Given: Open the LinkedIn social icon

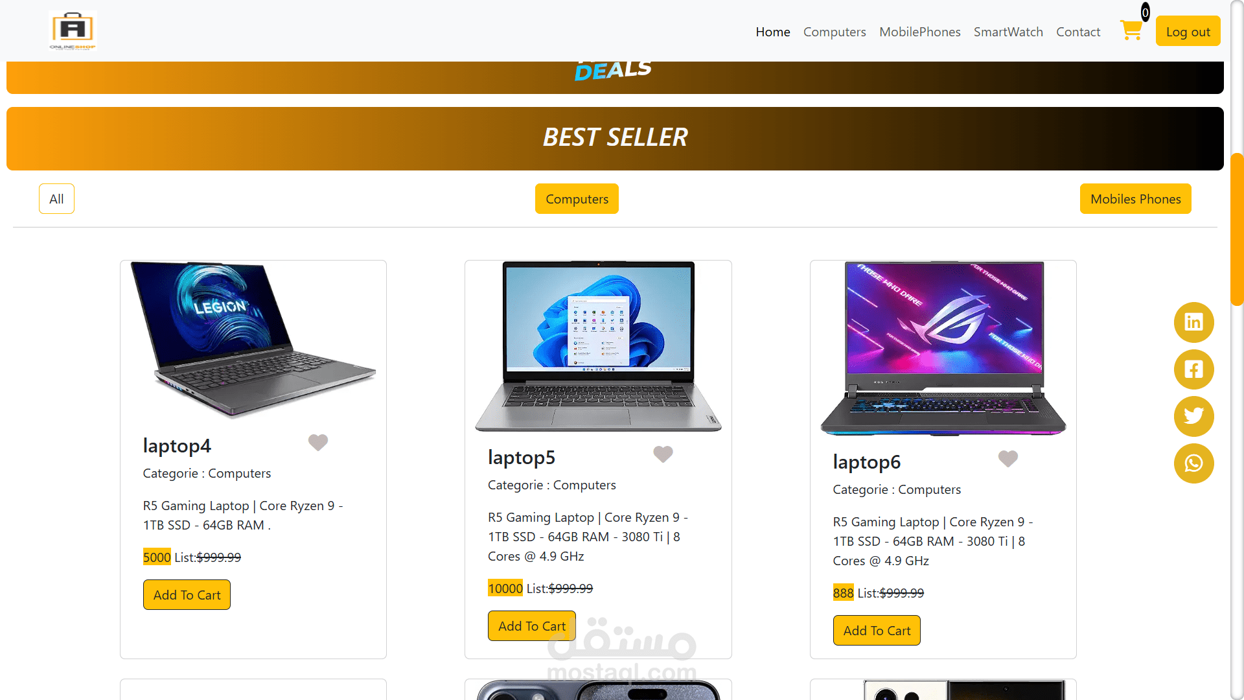Looking at the screenshot, I should [1193, 322].
